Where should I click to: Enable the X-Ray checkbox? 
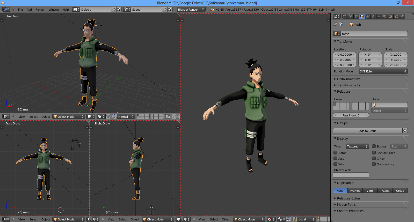374,158
